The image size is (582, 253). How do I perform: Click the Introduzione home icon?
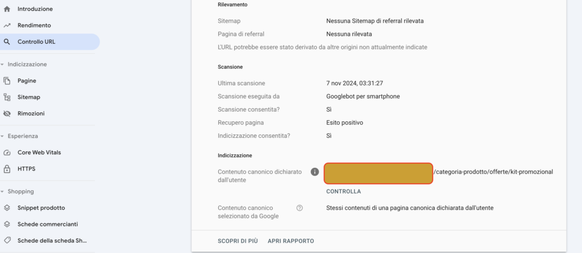coord(7,9)
